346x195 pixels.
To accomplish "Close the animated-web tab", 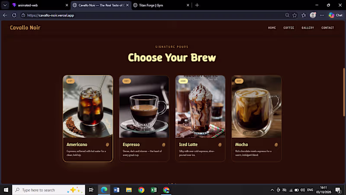I will [x=67, y=5].
